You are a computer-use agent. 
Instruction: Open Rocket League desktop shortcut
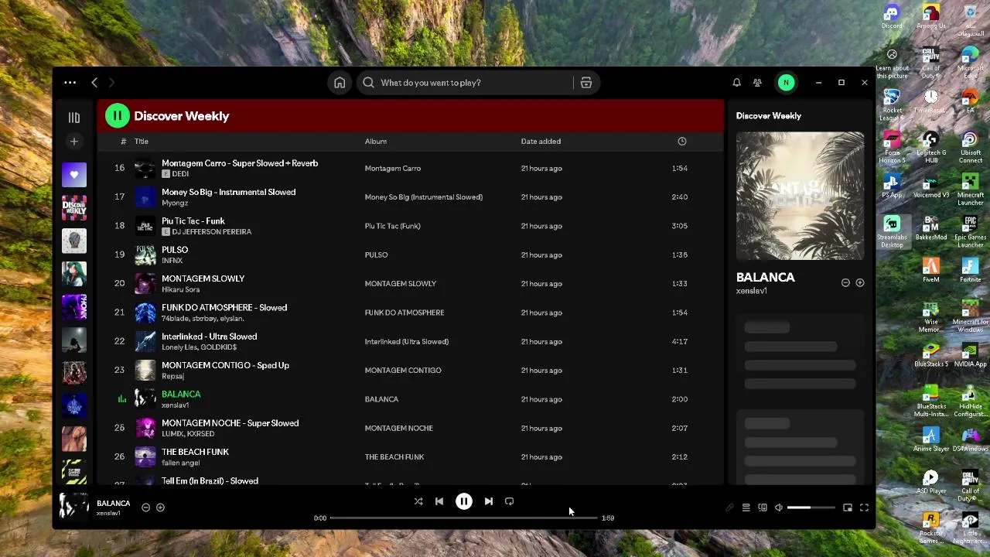click(x=892, y=102)
